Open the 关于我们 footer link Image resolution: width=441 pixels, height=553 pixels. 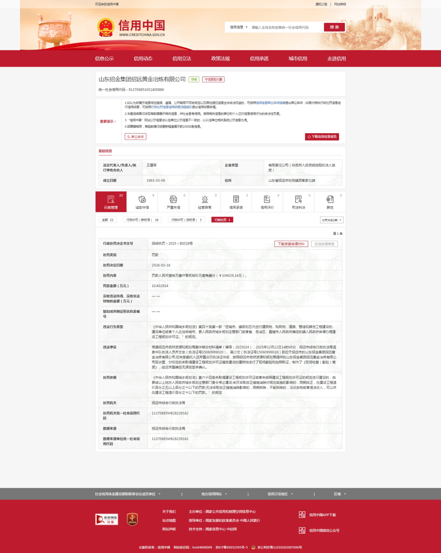(169, 511)
